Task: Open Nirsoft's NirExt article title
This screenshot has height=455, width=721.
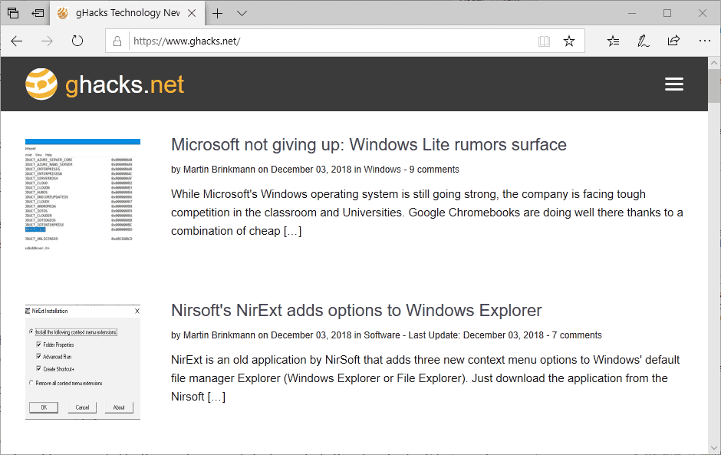Action: point(357,311)
